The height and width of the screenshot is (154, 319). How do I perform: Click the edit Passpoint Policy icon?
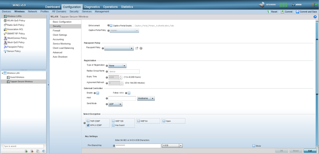(141, 48)
